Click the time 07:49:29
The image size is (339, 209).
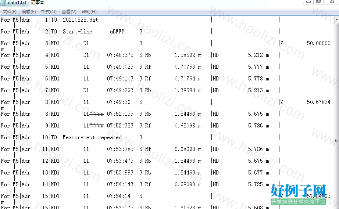[119, 102]
